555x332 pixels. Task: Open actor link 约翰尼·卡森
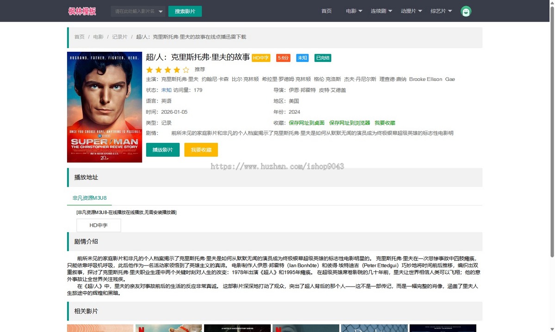(x=216, y=79)
